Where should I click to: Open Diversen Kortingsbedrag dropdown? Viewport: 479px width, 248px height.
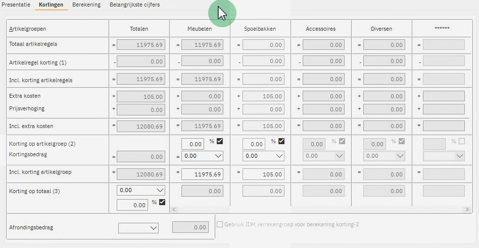[384, 156]
